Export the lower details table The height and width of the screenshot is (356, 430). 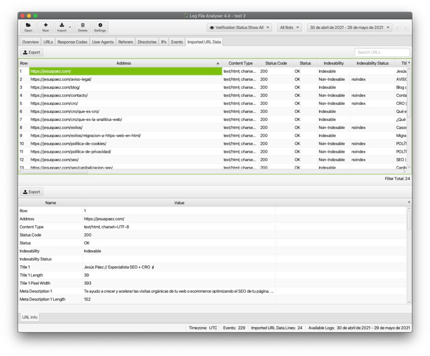pos(31,192)
